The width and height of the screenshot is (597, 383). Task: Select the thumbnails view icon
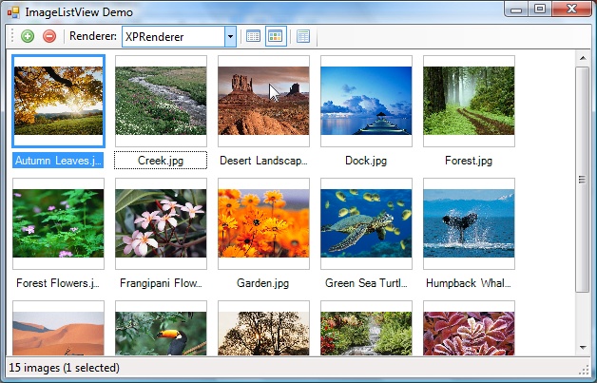276,36
